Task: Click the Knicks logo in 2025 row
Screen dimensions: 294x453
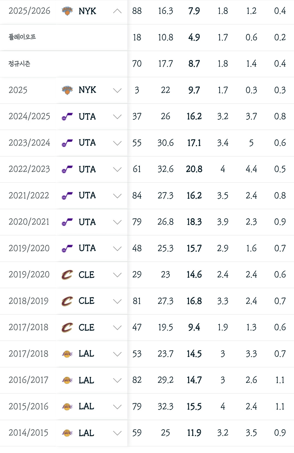Action: 67,90
